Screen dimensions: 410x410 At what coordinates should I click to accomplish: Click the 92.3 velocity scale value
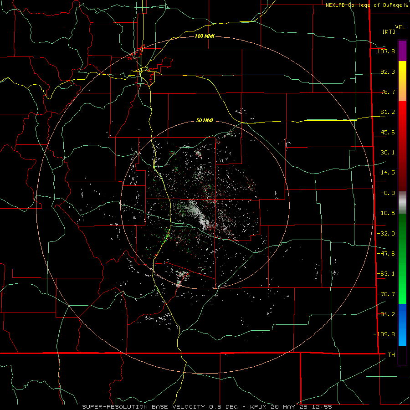tap(388, 72)
